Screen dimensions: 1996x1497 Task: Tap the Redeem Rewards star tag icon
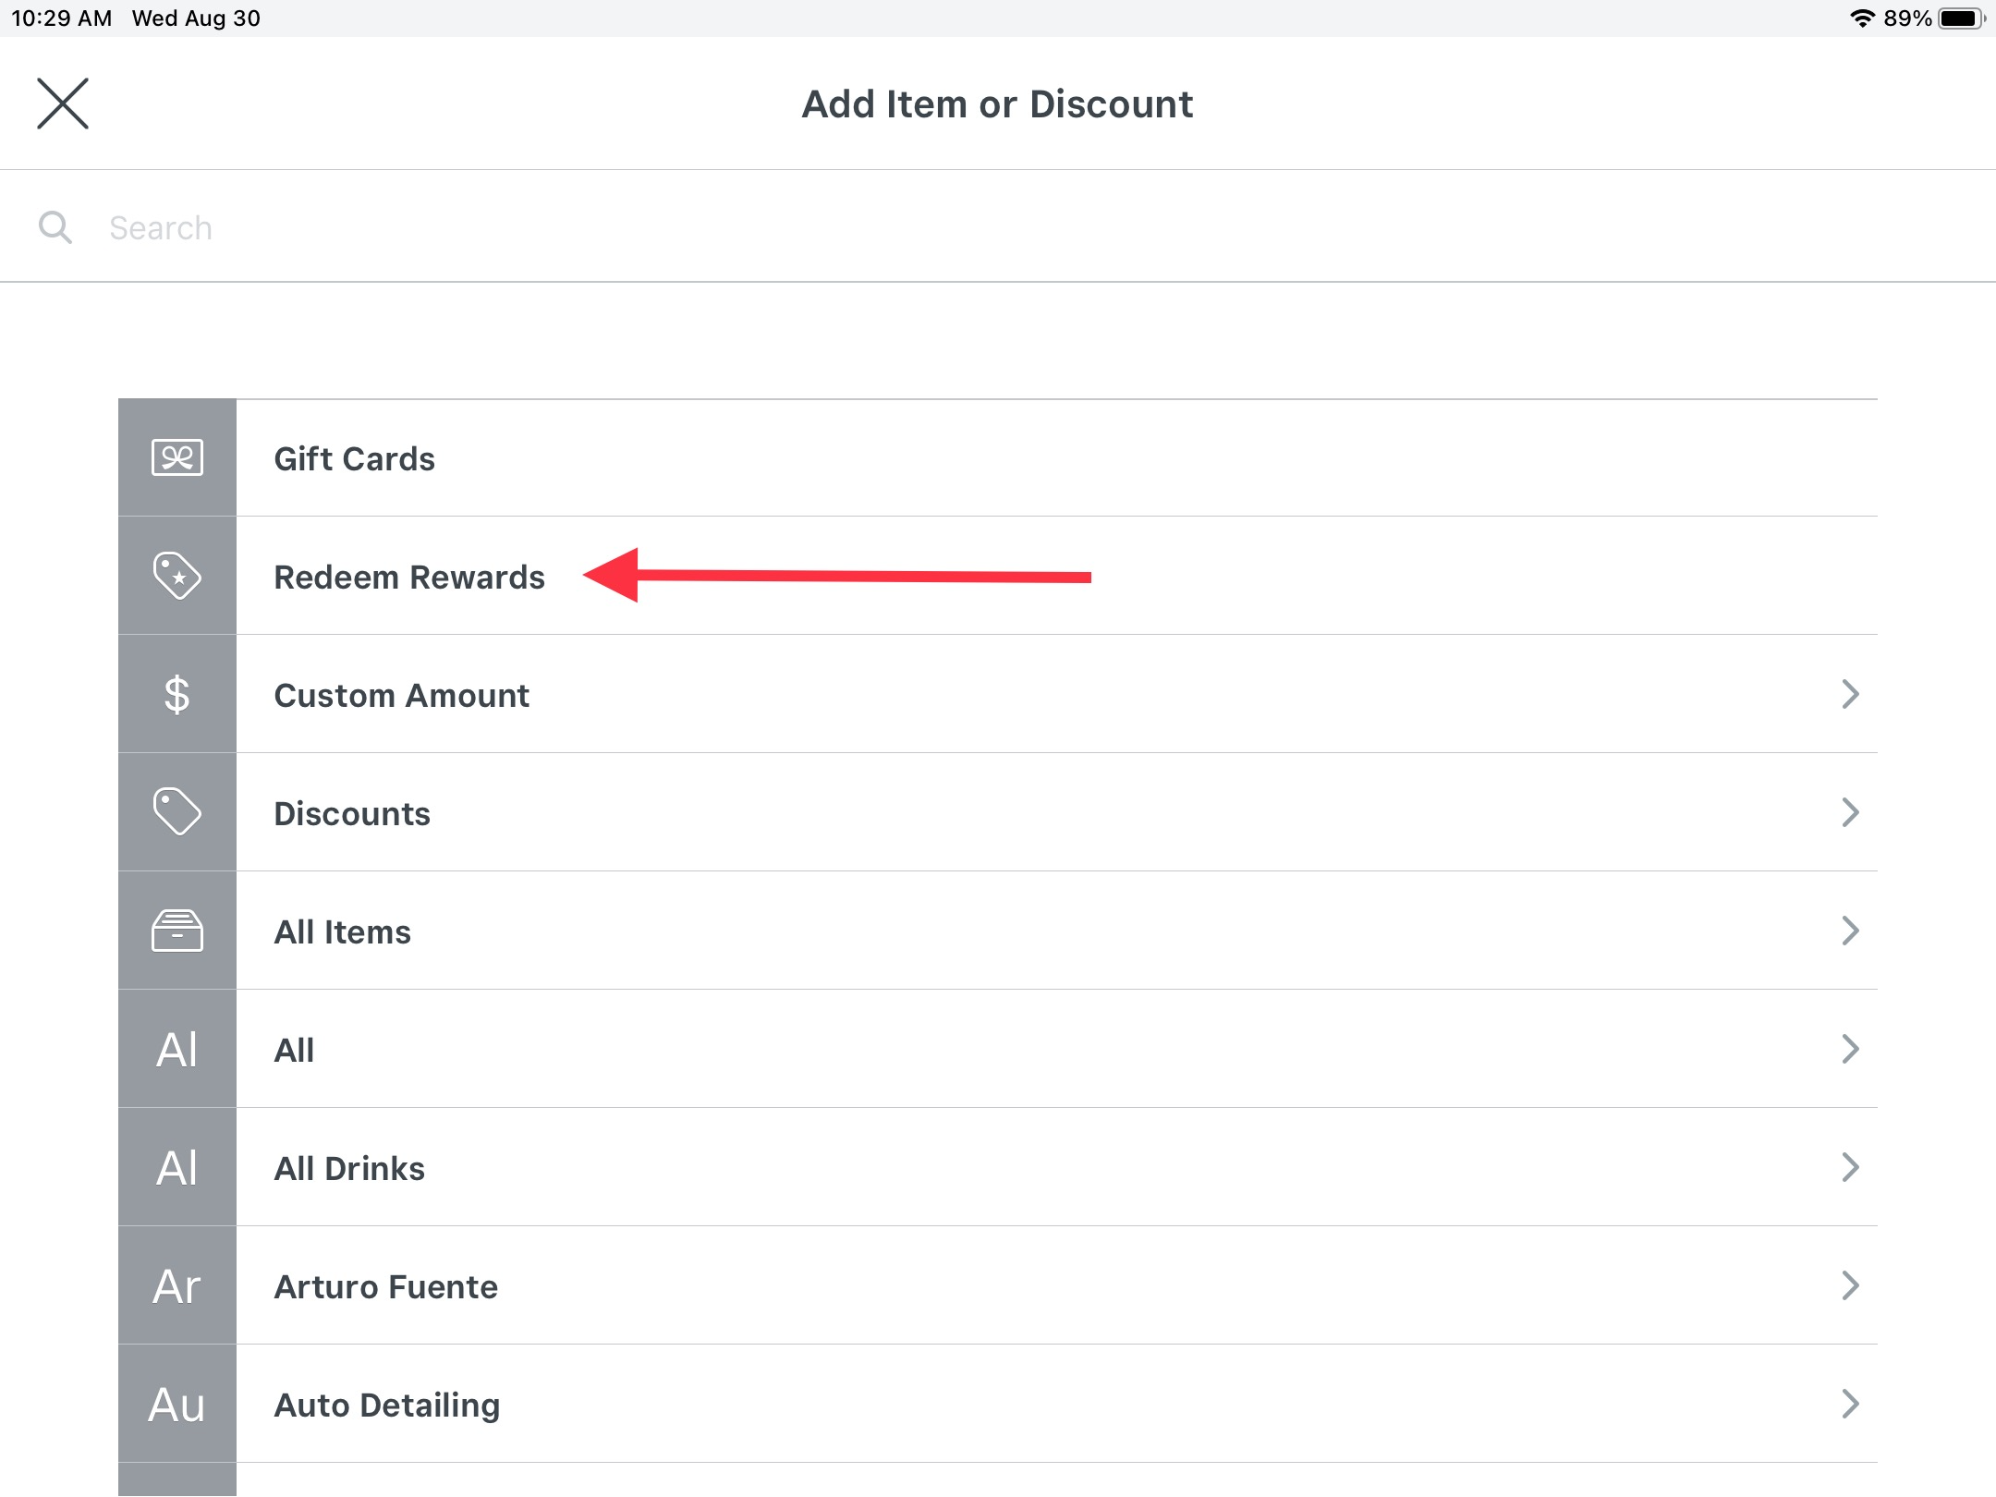click(x=176, y=576)
